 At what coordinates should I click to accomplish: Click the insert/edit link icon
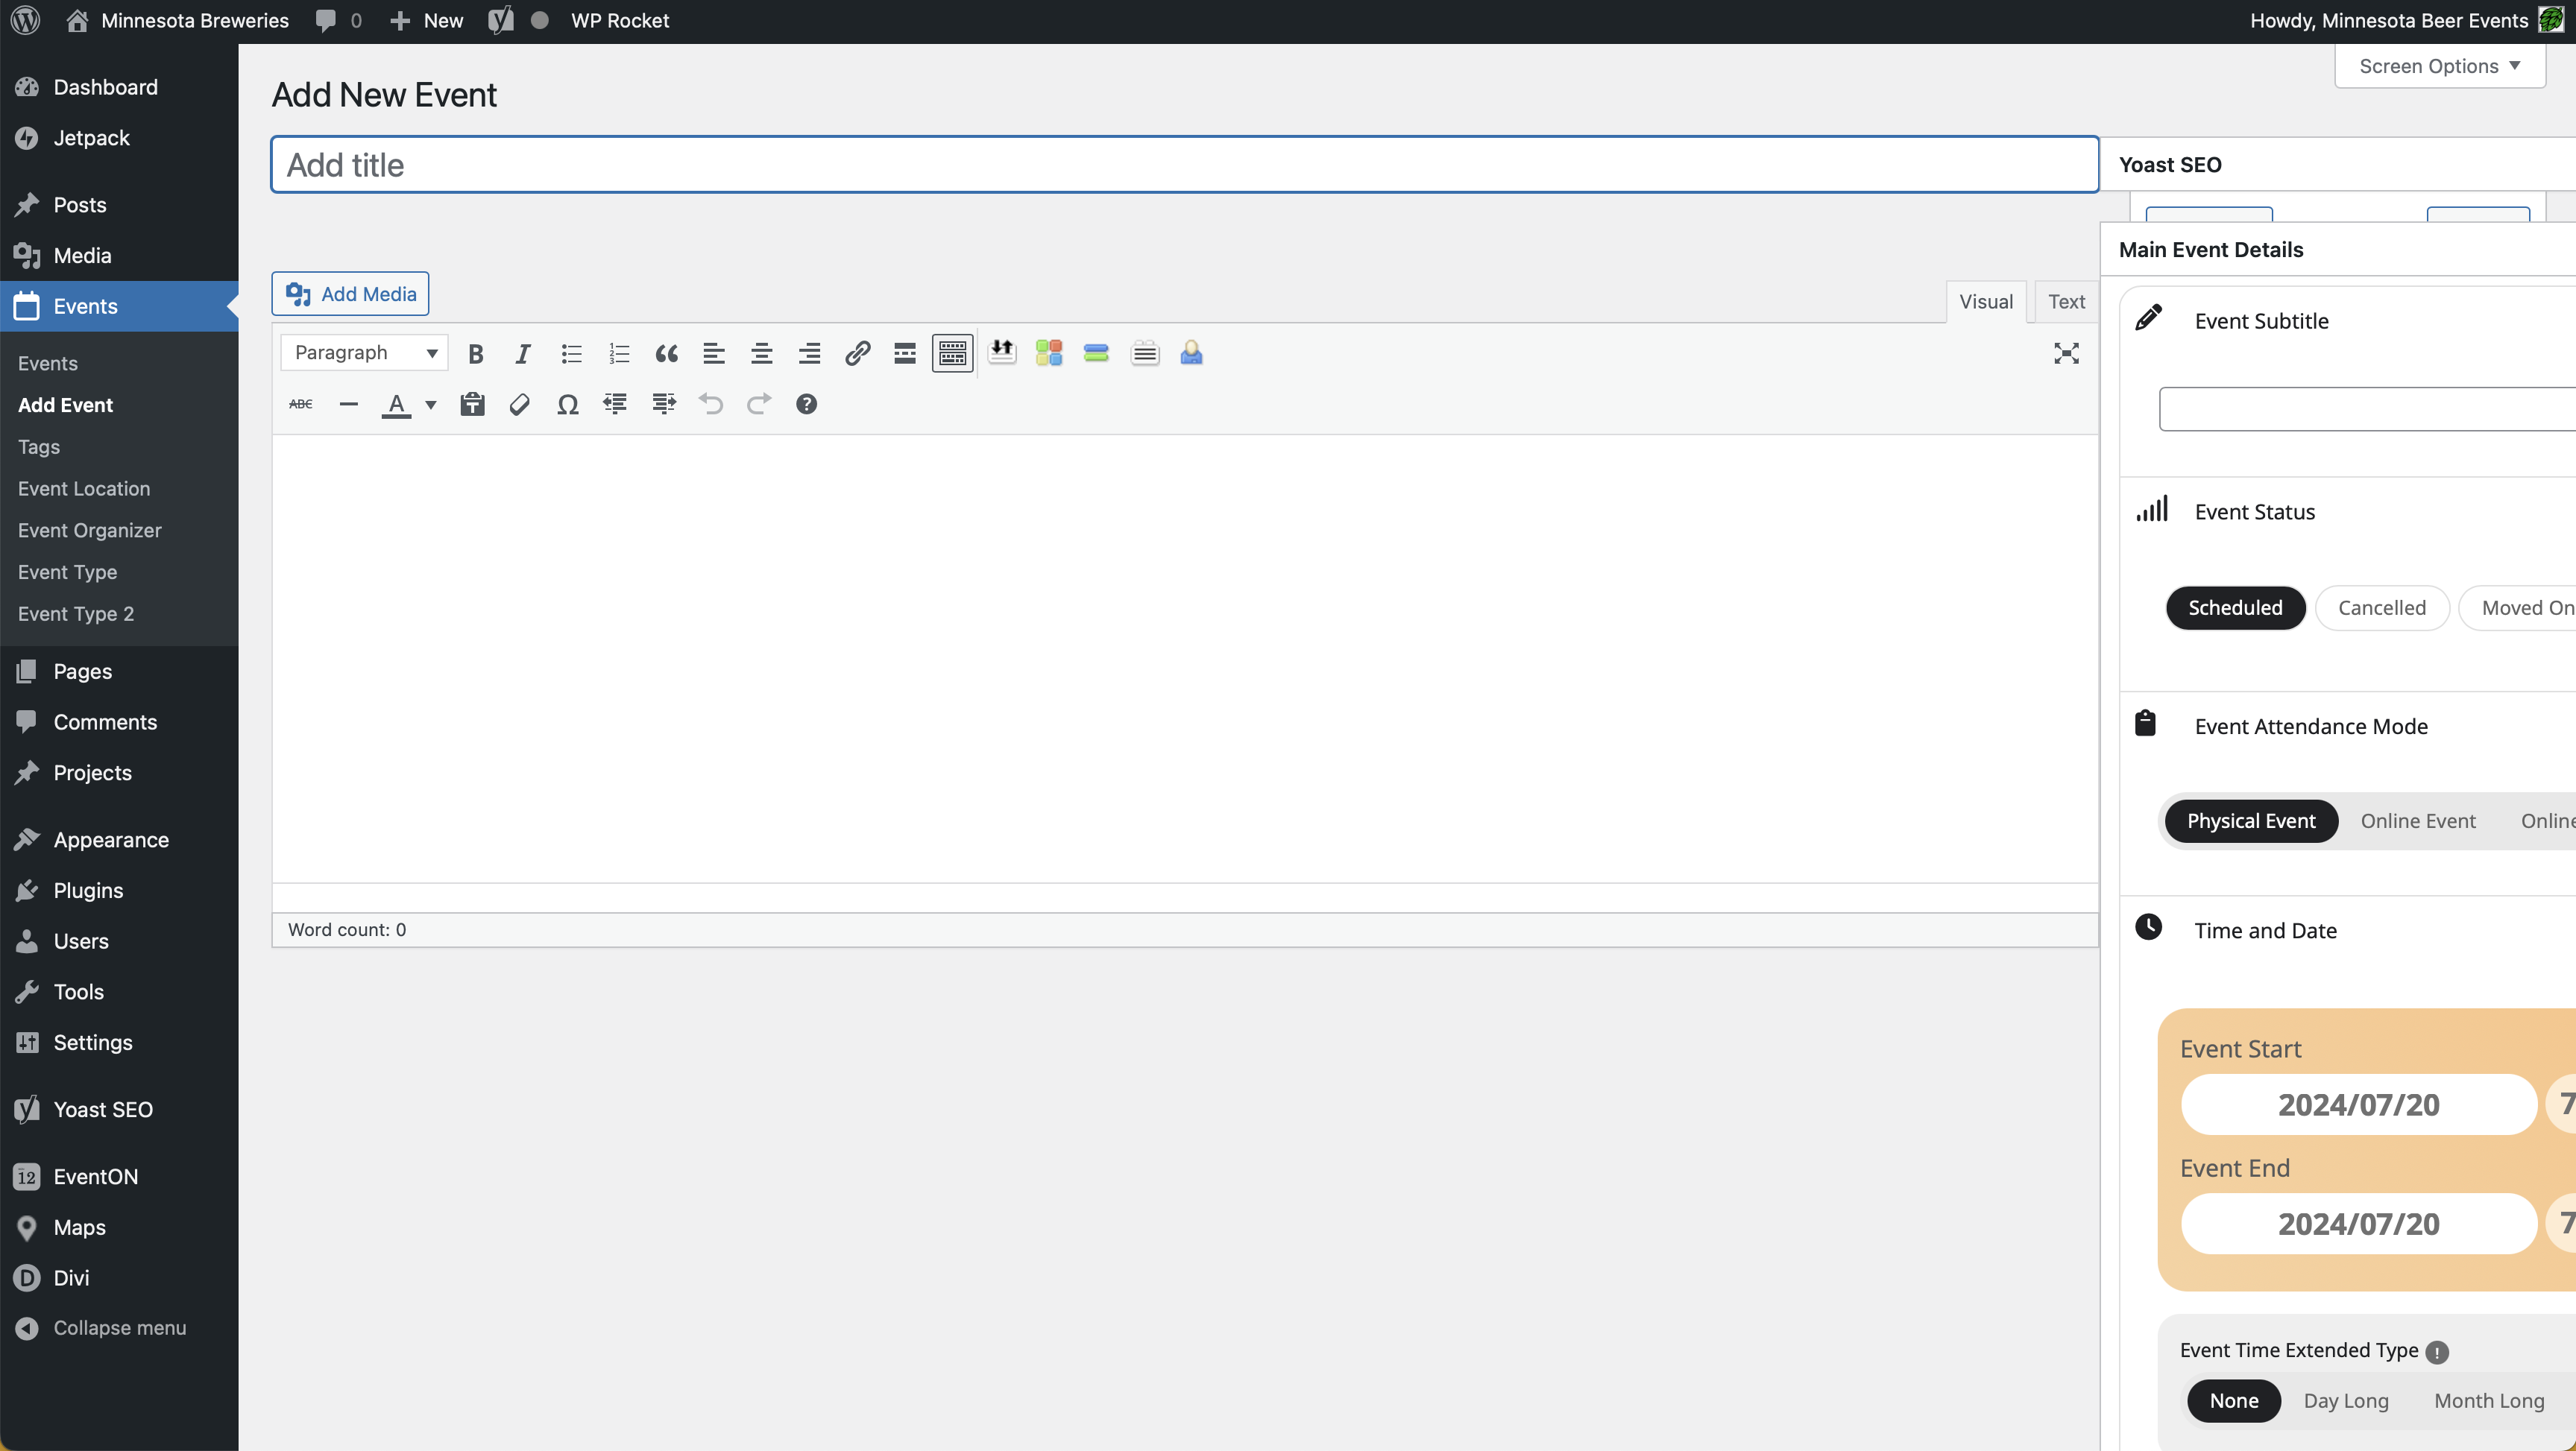click(x=857, y=354)
